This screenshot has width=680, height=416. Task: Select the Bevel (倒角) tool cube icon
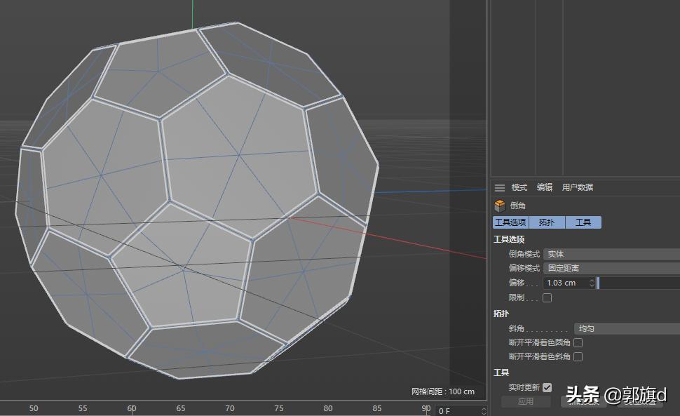501,206
